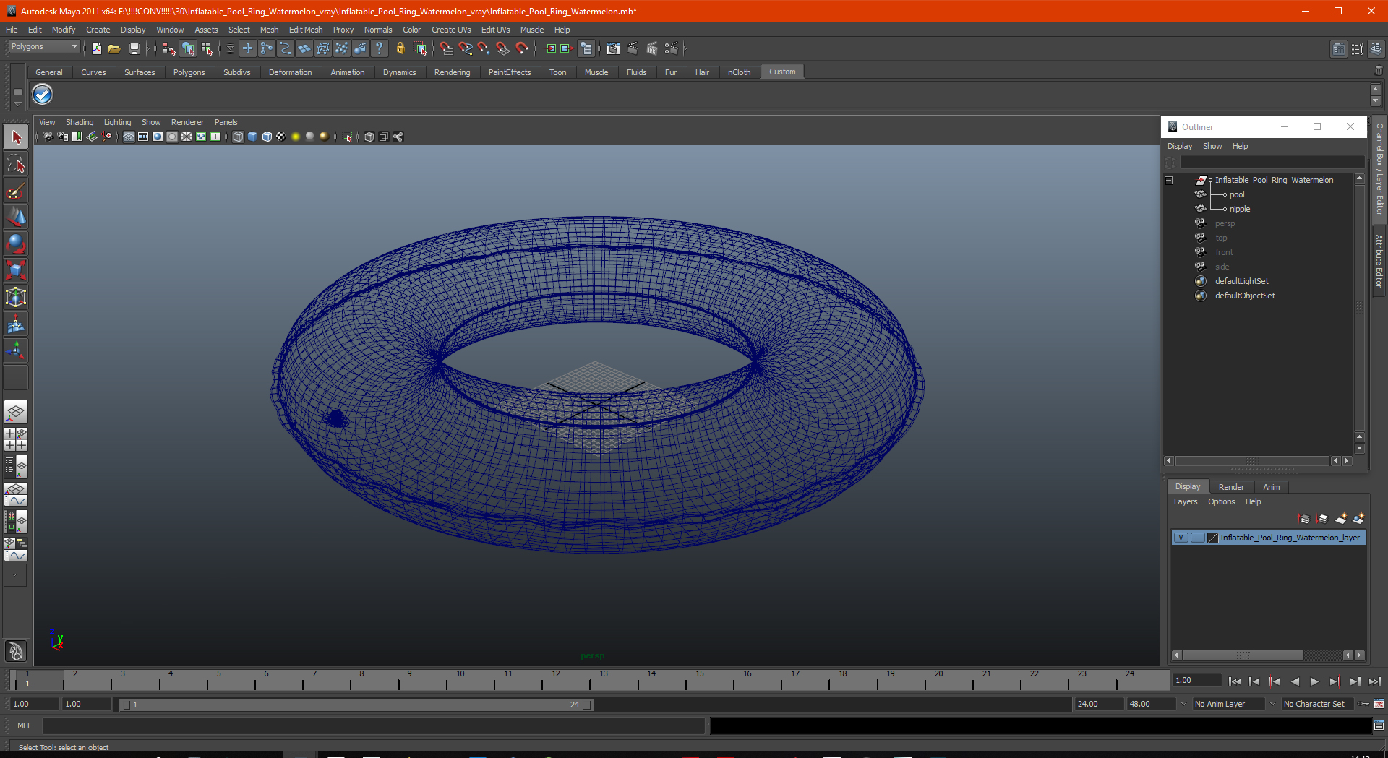
Task: Toggle wireframe on shaded cube icon
Action: pos(267,137)
